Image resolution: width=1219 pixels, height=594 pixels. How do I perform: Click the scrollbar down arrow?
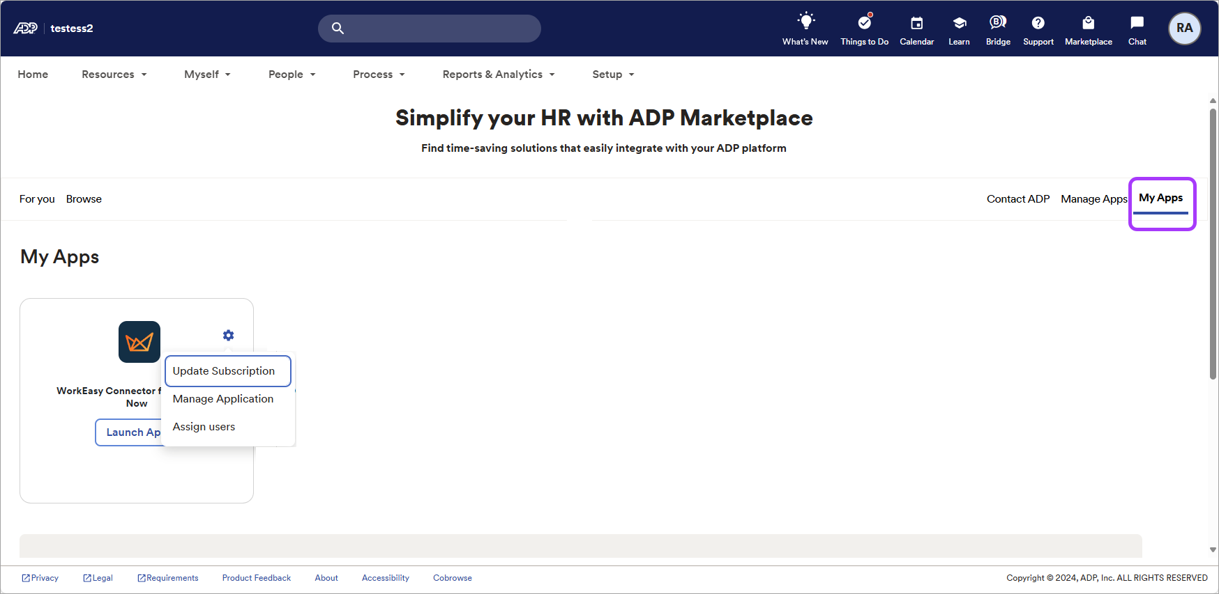click(x=1213, y=549)
